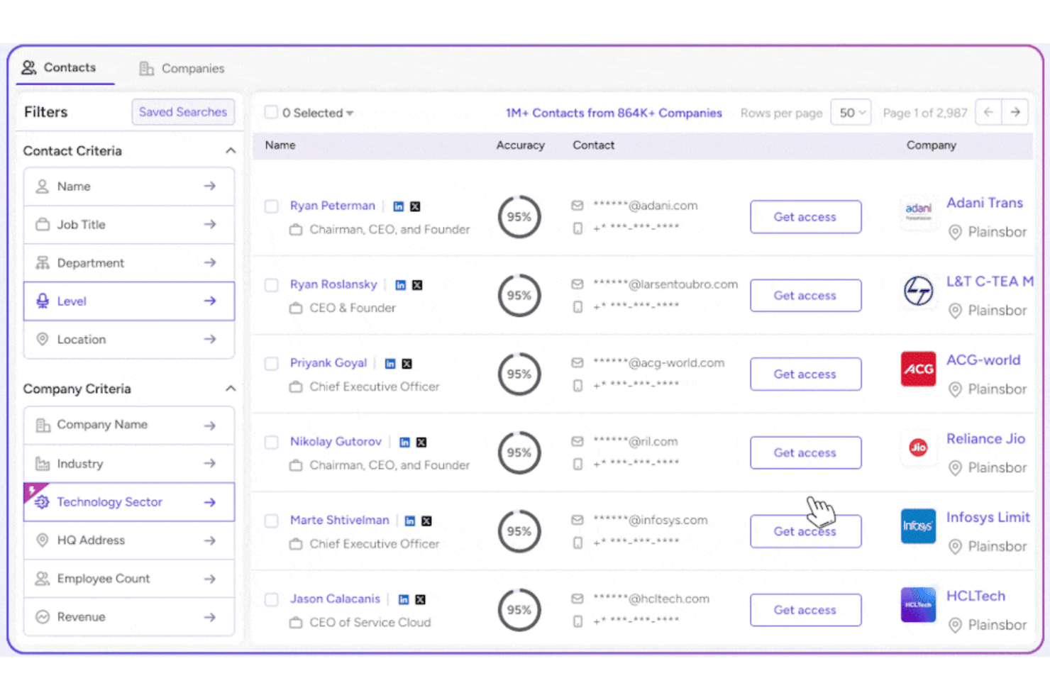Toggle the select-all contacts checkbox
The height and width of the screenshot is (700, 1050).
pyautogui.click(x=271, y=112)
